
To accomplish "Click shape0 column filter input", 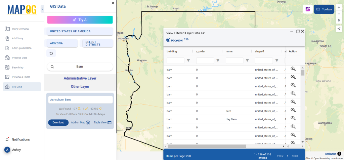I will coord(264,61).
